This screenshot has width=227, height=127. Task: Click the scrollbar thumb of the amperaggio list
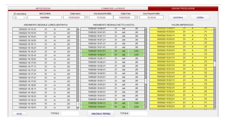click(x=215, y=64)
